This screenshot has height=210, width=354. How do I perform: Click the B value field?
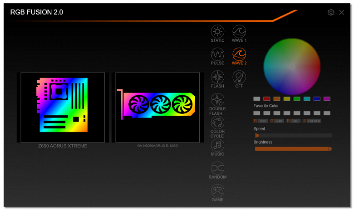[x=295, y=121]
